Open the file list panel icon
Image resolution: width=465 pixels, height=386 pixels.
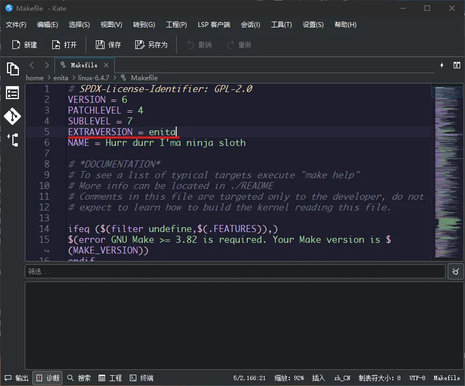pyautogui.click(x=12, y=93)
